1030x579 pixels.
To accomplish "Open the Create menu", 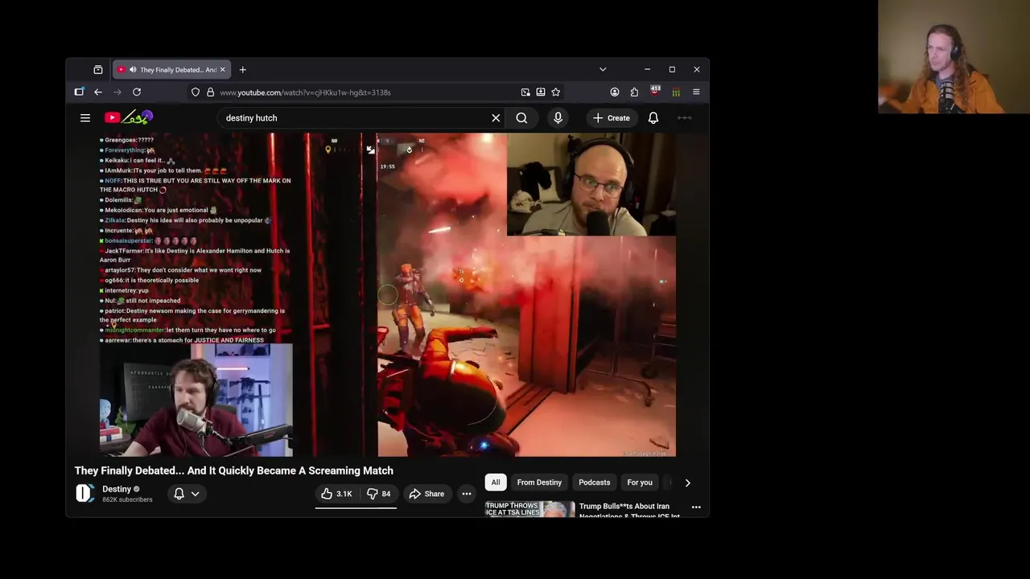I will click(x=612, y=118).
